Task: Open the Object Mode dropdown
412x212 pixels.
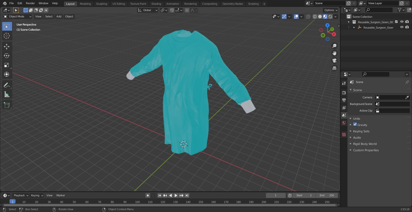Action: click(17, 17)
